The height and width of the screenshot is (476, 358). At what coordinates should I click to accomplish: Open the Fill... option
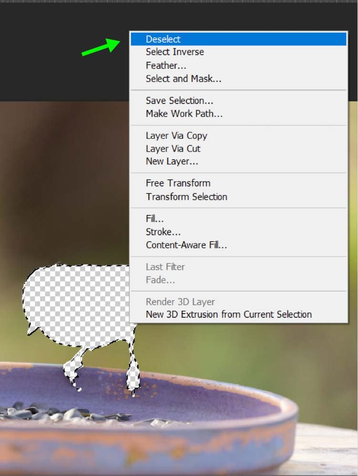(x=238, y=218)
